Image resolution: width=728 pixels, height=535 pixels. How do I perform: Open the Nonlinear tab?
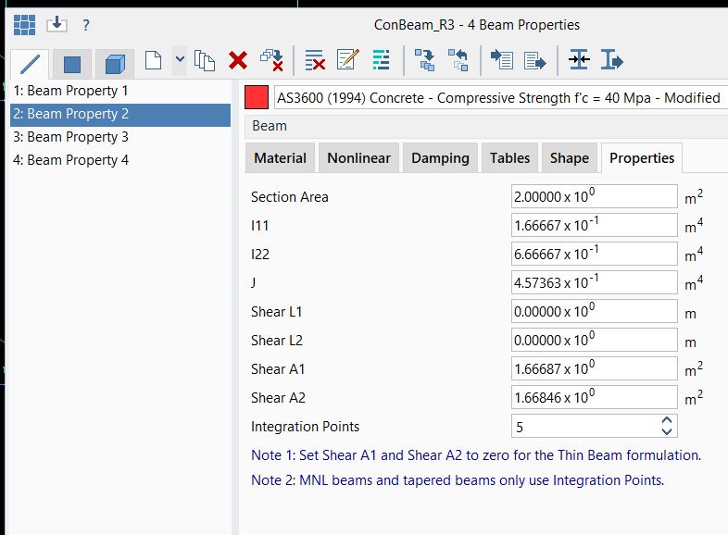(x=358, y=158)
